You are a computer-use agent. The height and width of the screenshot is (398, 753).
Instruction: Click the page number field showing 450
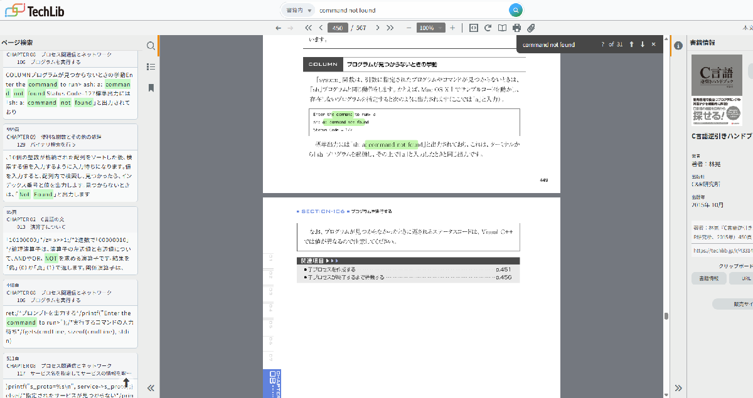(338, 28)
